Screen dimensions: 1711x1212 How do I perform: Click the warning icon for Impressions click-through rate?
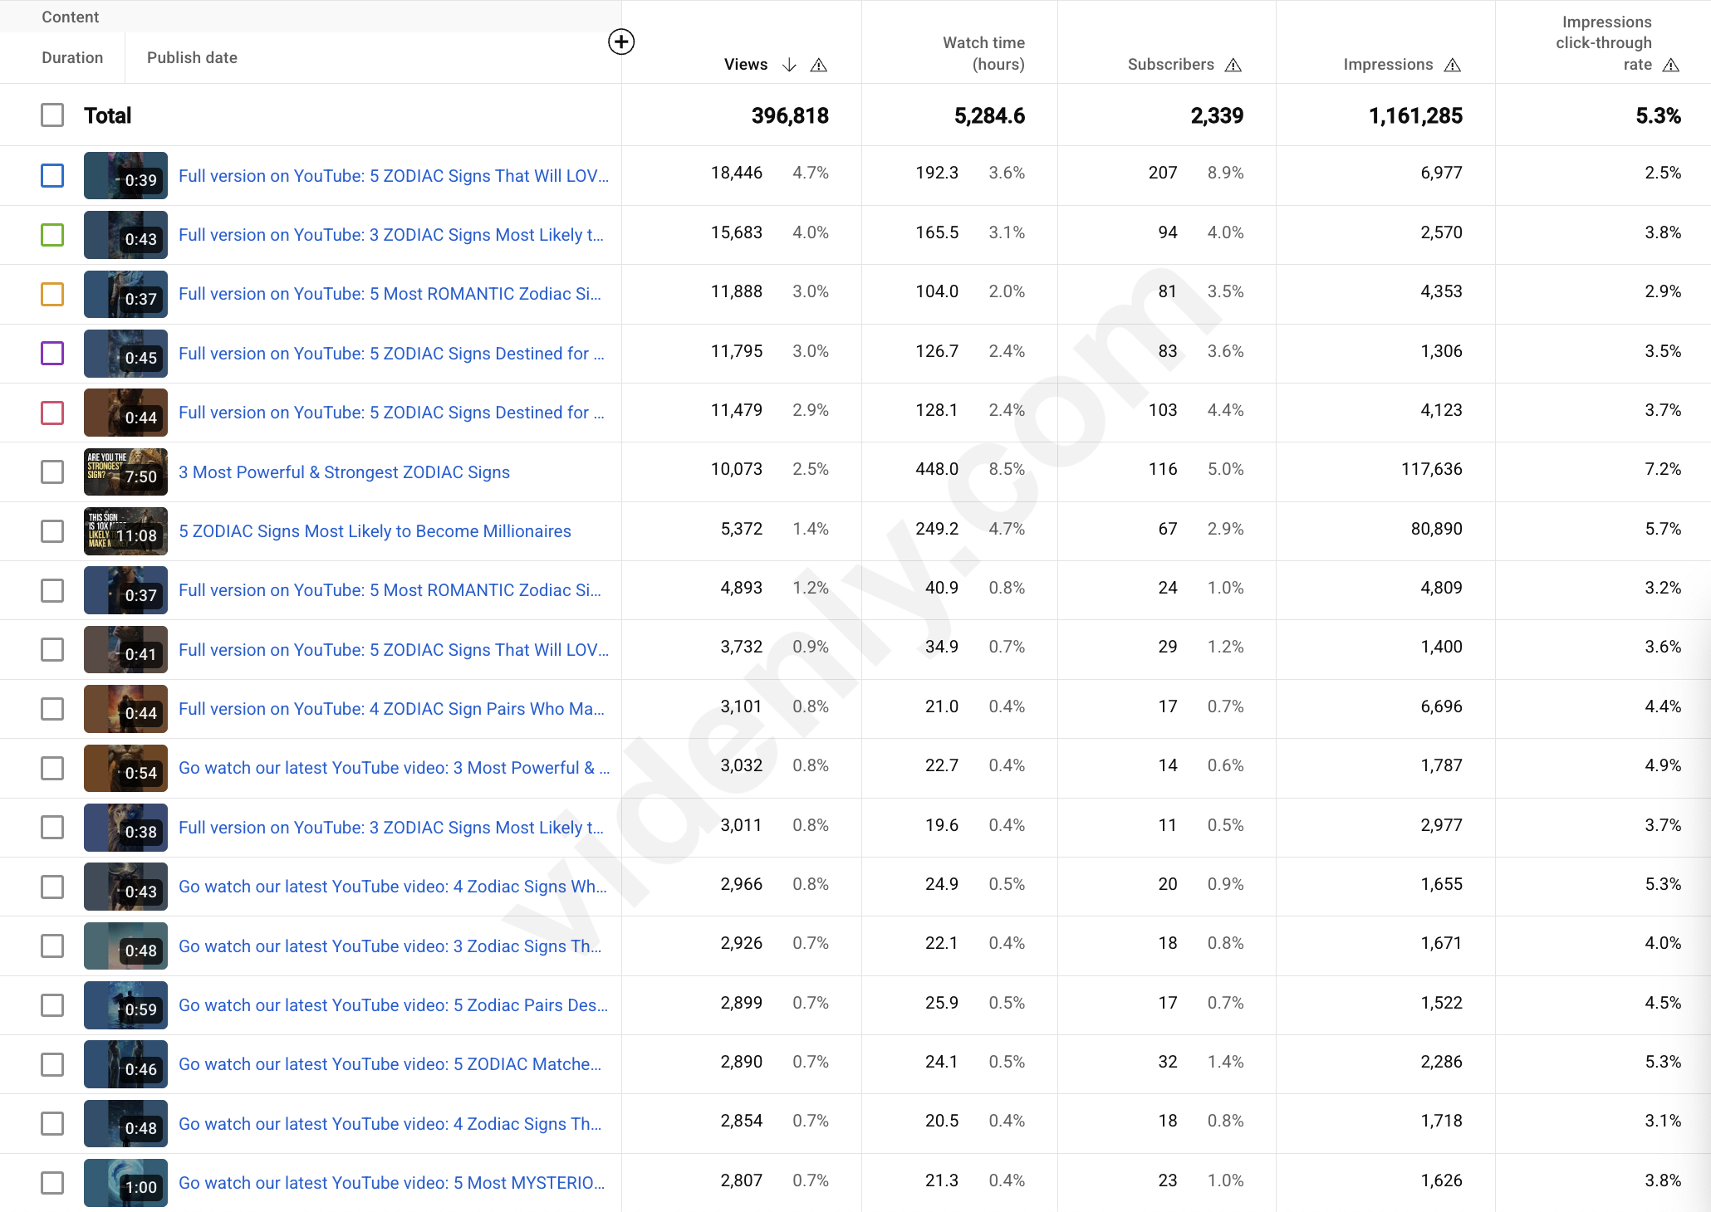point(1670,64)
